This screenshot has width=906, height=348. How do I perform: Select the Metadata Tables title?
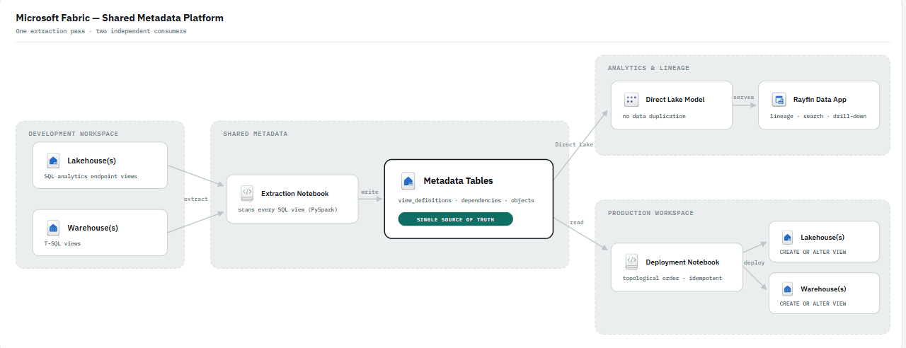pos(458,180)
